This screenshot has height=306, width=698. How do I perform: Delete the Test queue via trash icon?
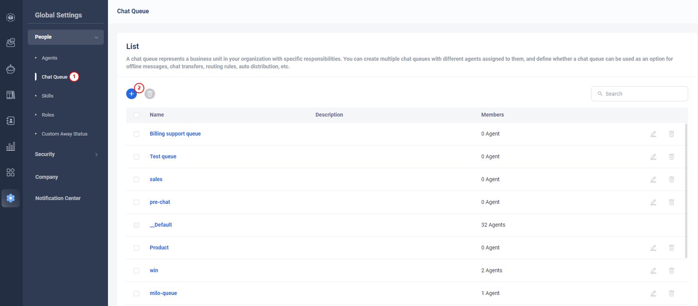point(671,156)
